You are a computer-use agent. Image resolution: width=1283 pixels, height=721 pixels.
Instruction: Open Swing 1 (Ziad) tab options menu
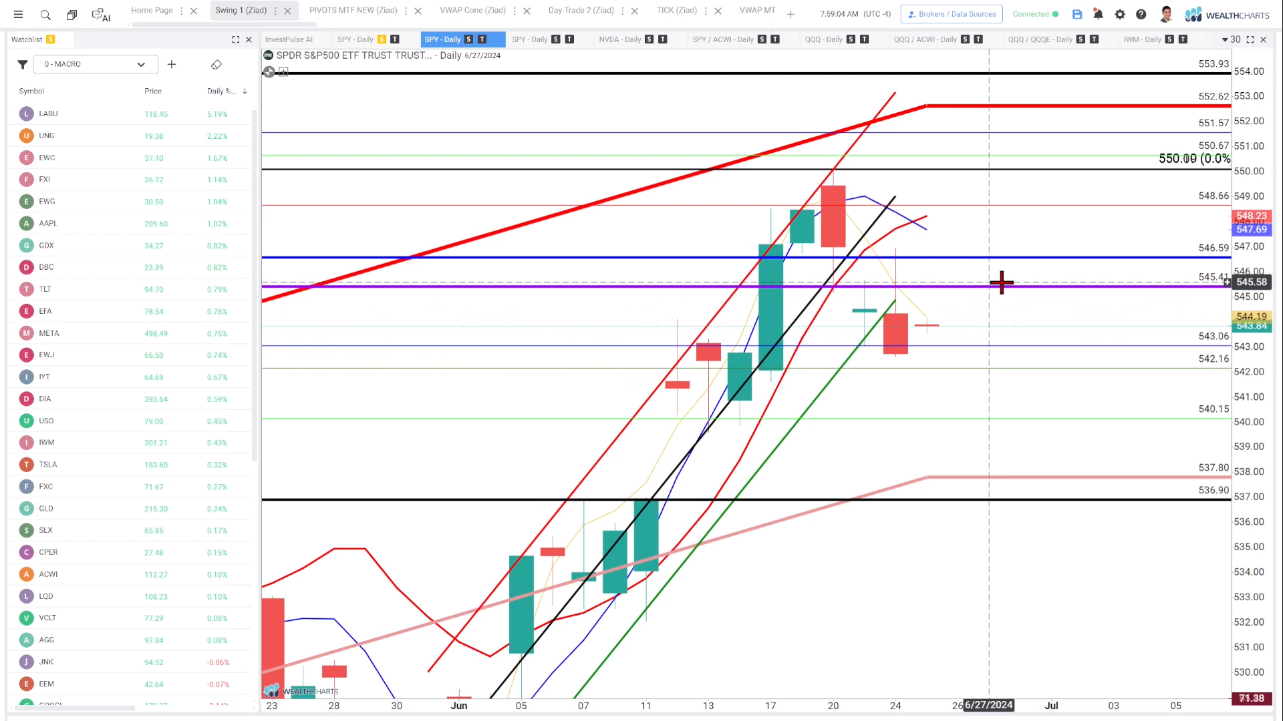275,11
